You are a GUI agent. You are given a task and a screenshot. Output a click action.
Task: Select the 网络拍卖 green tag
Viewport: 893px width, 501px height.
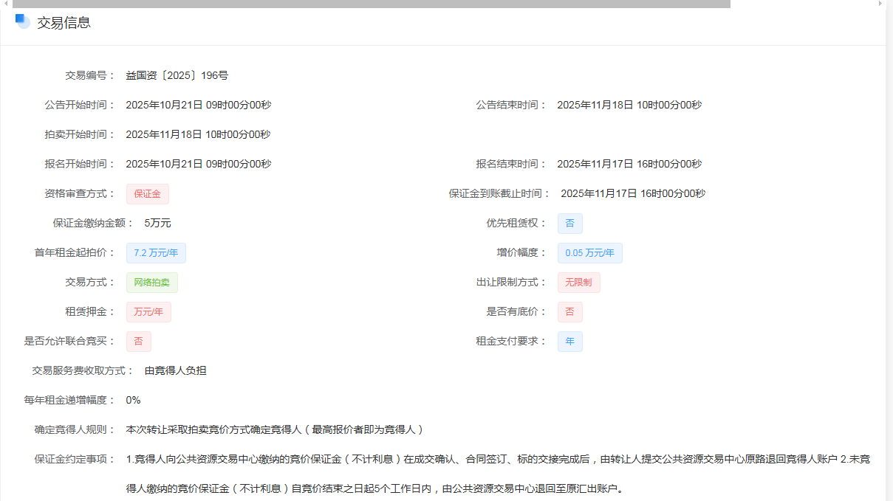[x=151, y=283]
